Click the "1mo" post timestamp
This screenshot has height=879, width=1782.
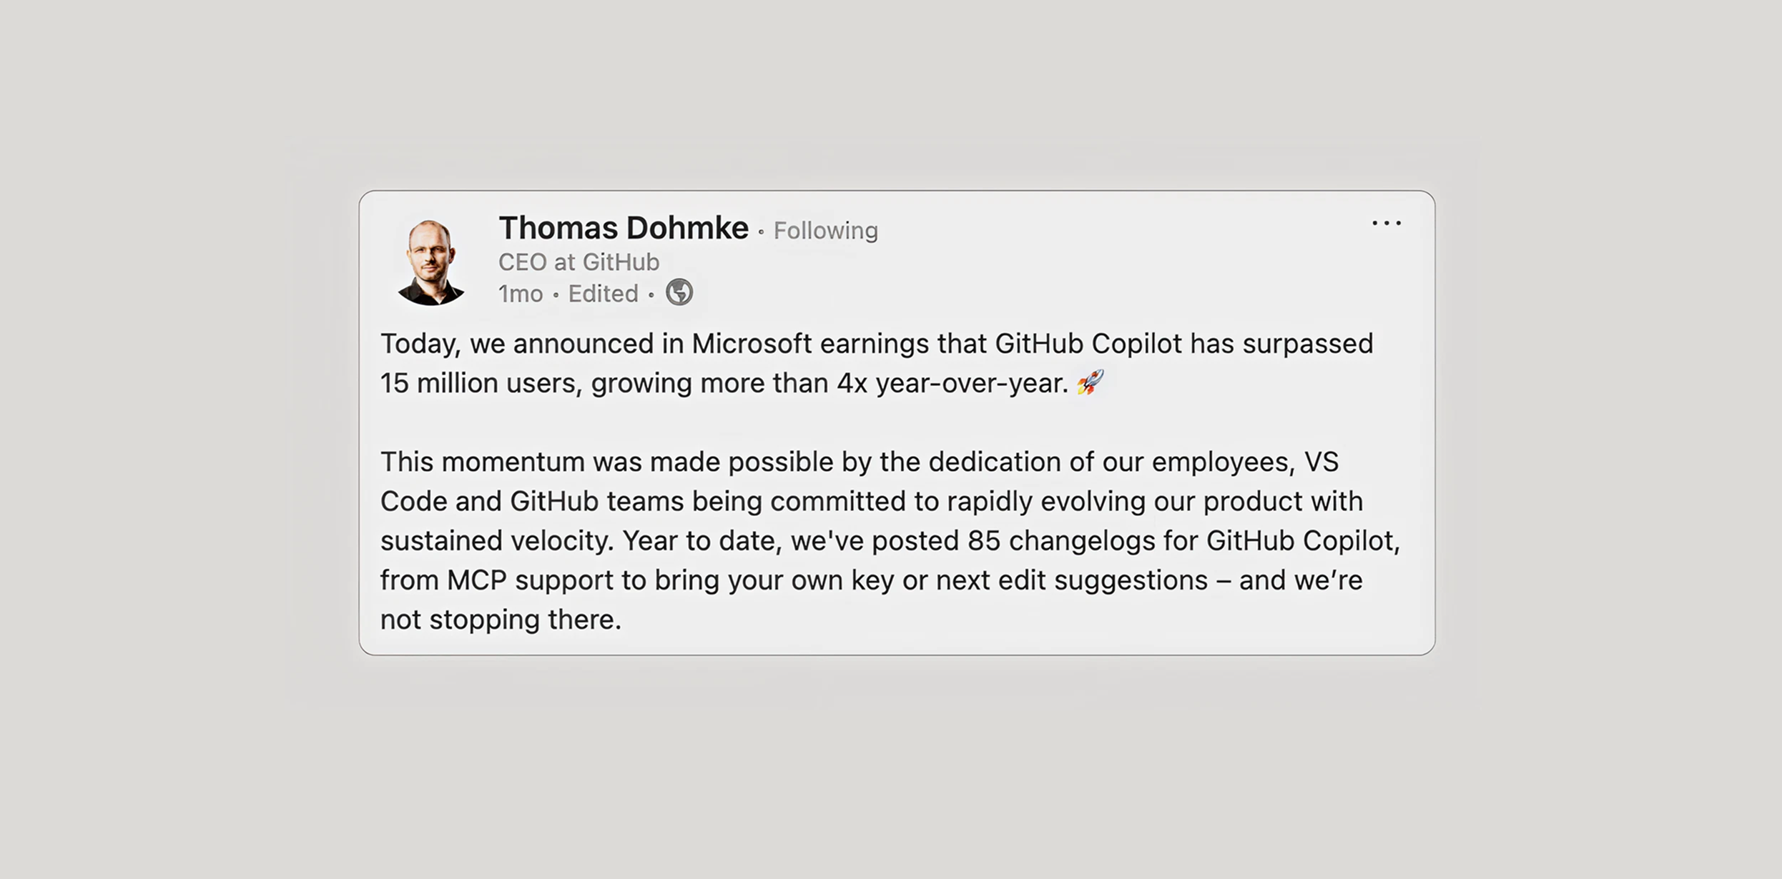521,294
